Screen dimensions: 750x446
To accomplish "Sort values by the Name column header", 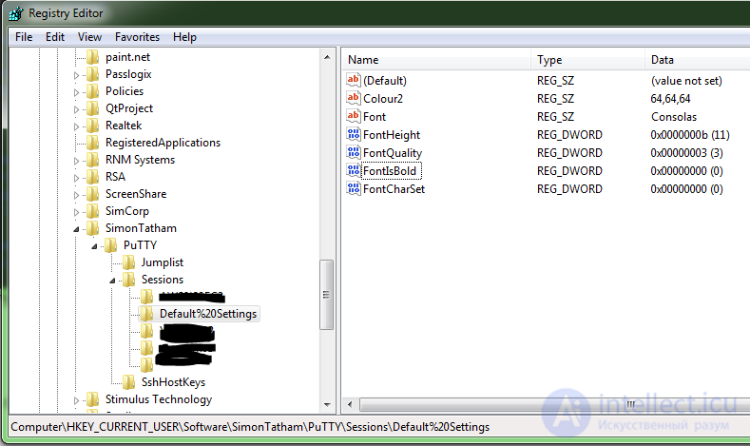I will [x=436, y=60].
